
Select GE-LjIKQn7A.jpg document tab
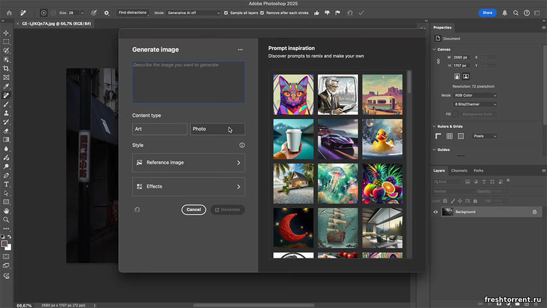coord(56,24)
